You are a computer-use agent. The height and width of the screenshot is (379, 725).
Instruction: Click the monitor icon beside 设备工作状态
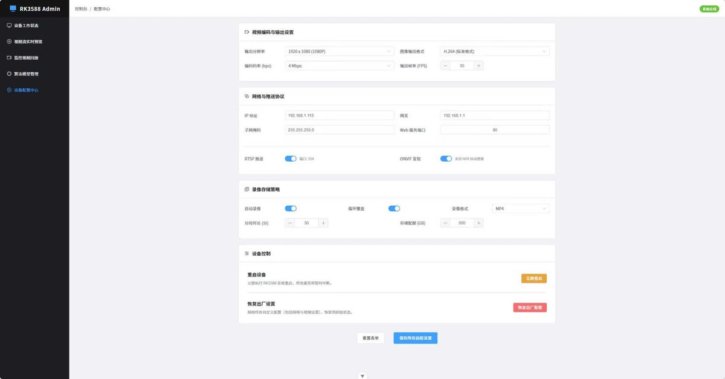click(x=9, y=25)
